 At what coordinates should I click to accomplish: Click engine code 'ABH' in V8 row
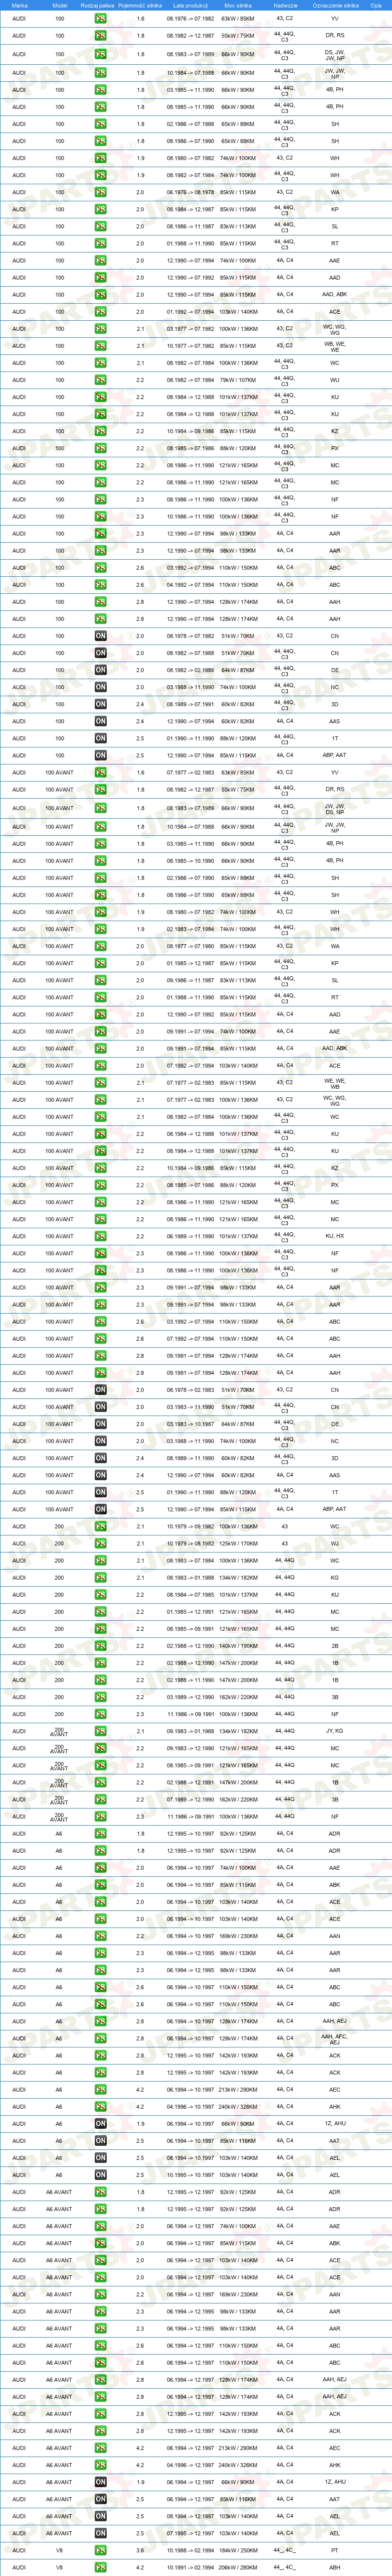(334, 2567)
